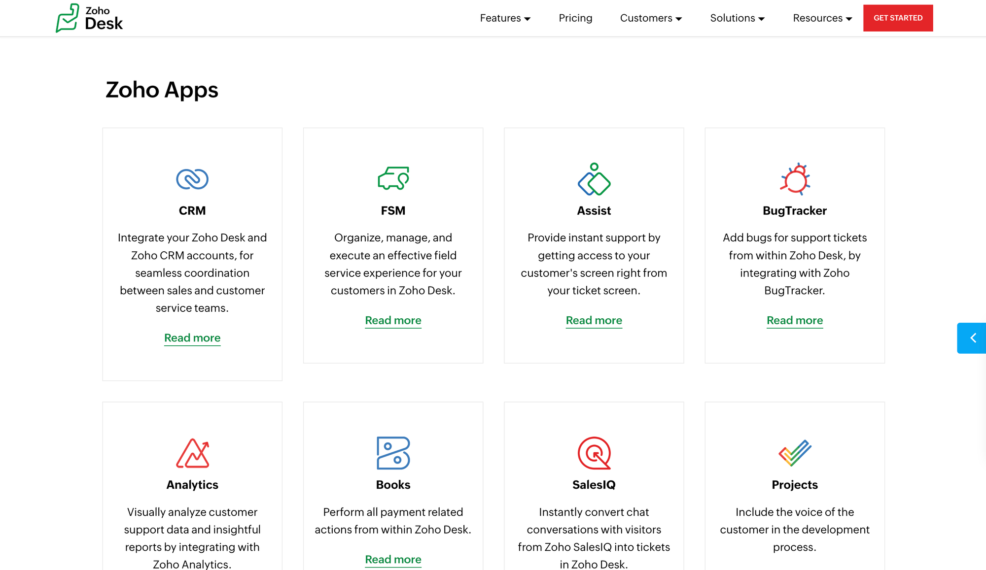
Task: Open the Resources dropdown
Action: tap(821, 18)
